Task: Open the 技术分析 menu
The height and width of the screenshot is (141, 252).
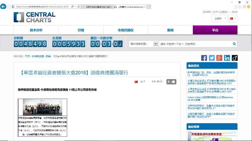Action: pos(36,30)
